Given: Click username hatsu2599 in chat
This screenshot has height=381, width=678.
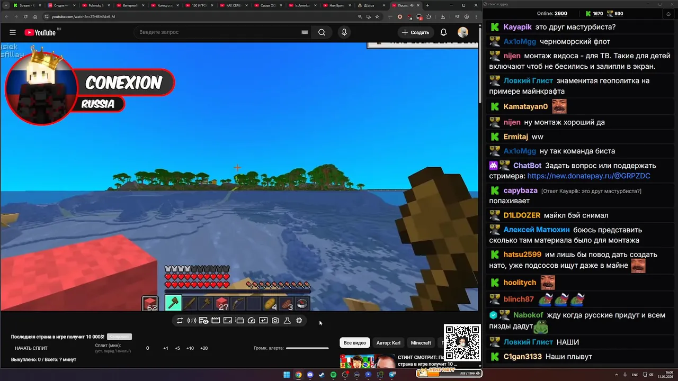Looking at the screenshot, I should click(x=522, y=255).
